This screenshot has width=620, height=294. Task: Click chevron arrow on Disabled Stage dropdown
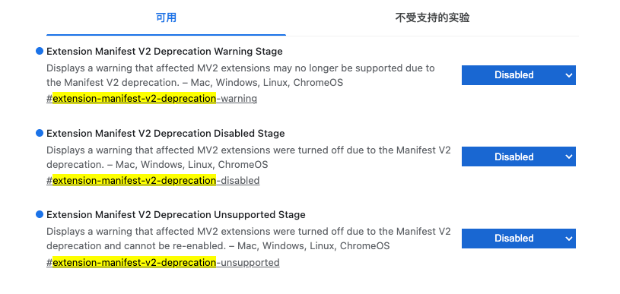568,156
